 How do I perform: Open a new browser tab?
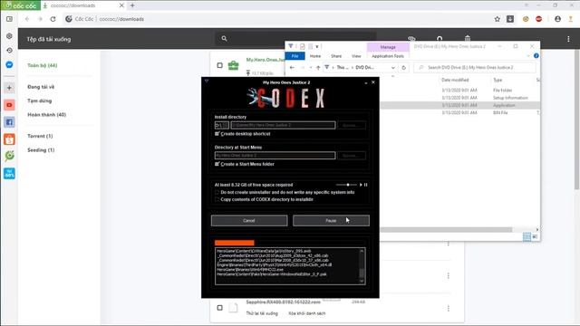(x=132, y=5)
